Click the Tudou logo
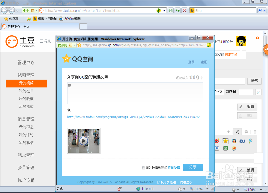Viewport: 268px width, 193px height. [20, 42]
